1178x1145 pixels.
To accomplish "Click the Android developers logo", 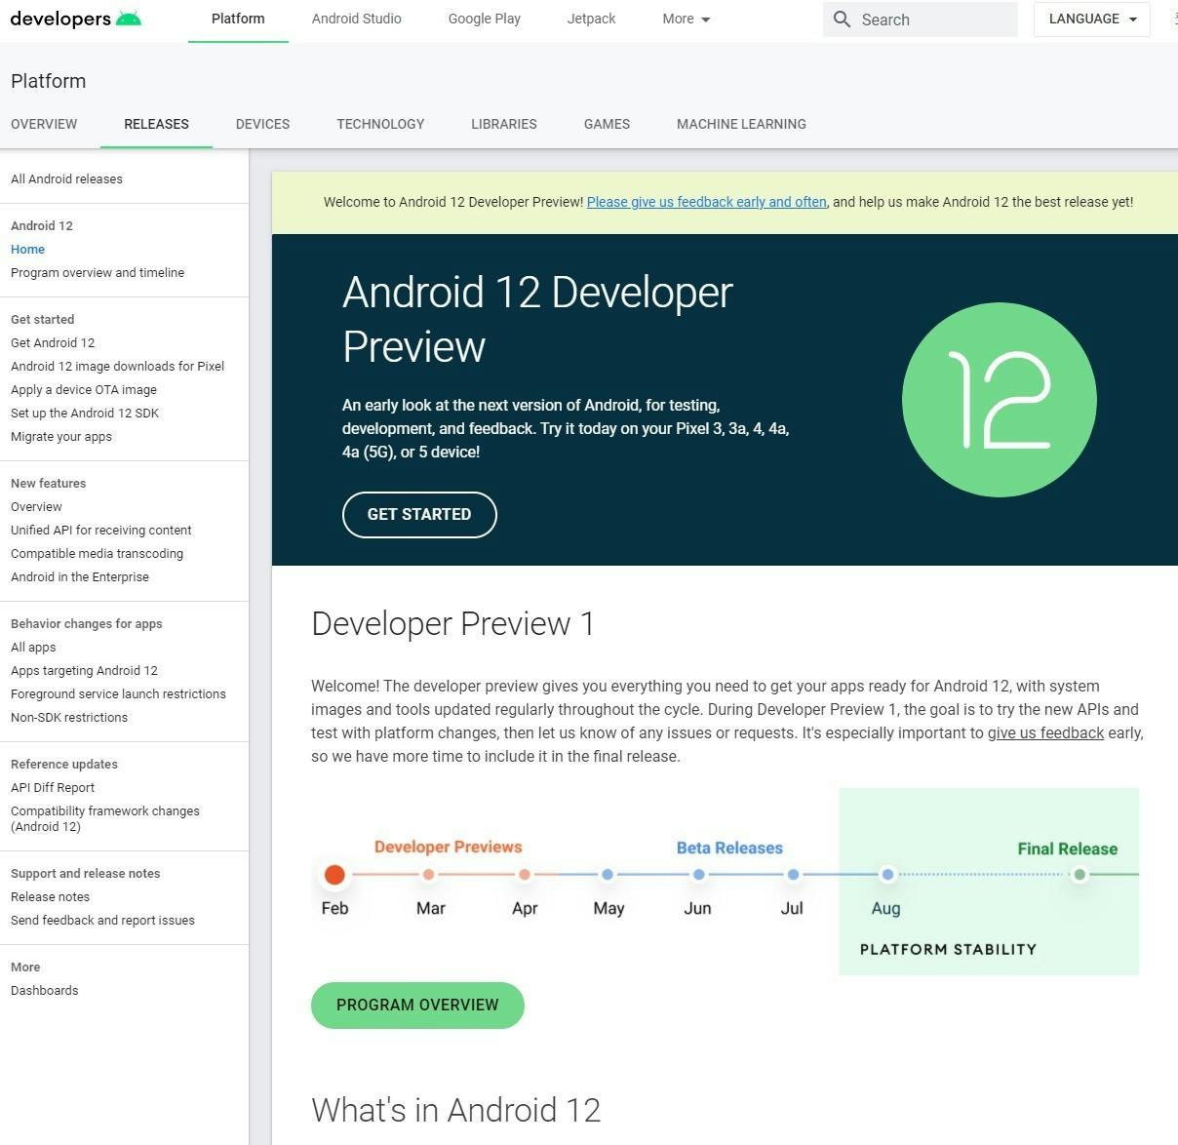I will point(76,20).
